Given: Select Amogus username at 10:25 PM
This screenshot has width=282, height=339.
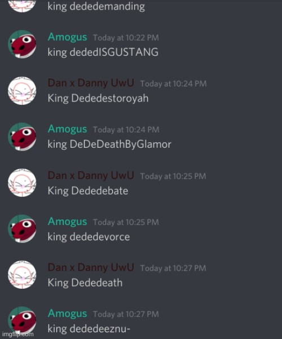Looking at the screenshot, I should (67, 222).
